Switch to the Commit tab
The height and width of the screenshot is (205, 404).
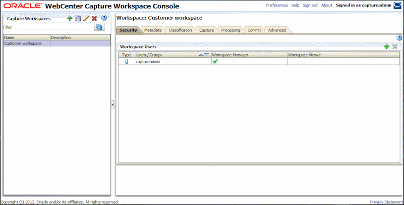coord(254,30)
